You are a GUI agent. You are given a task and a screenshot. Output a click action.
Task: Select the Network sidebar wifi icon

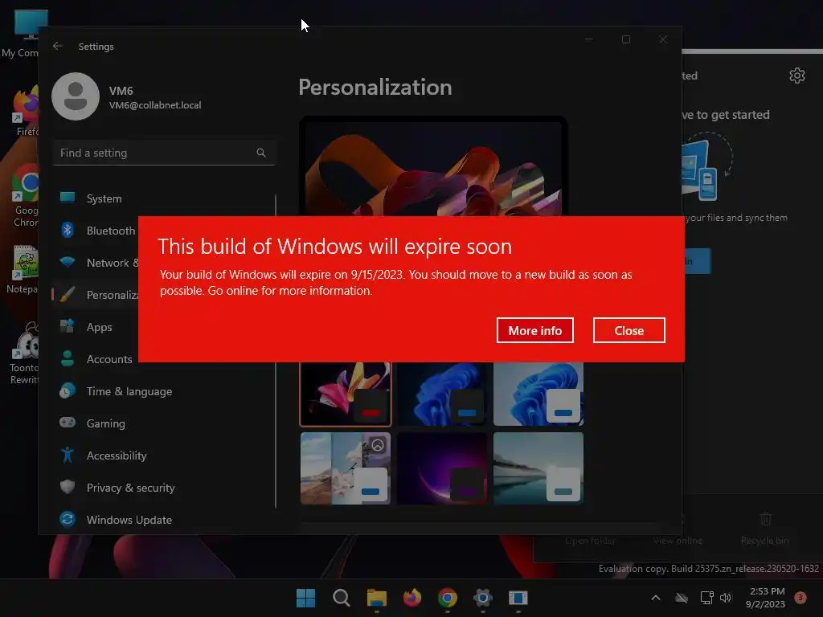(68, 262)
